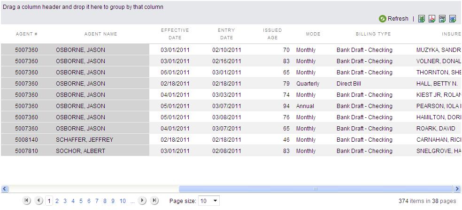Viewport: 462px width, 210px height.
Task: Jump to last page of results
Action: tap(154, 201)
